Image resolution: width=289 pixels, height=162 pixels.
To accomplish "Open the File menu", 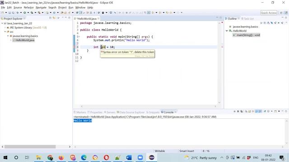I will coord(3,8).
